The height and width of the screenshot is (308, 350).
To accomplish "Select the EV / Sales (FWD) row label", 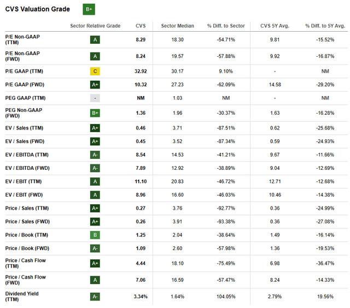I will point(25,141).
